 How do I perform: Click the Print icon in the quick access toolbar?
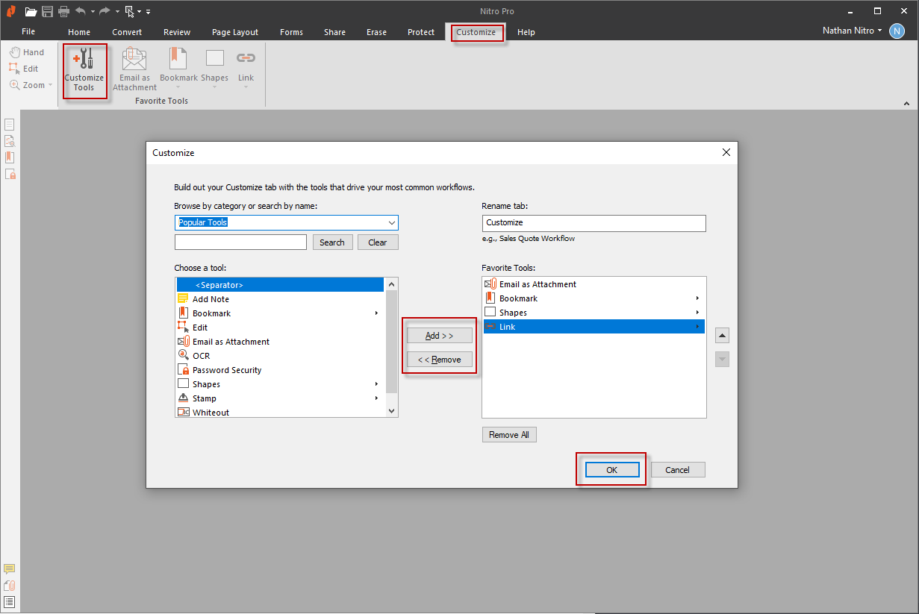pos(64,11)
